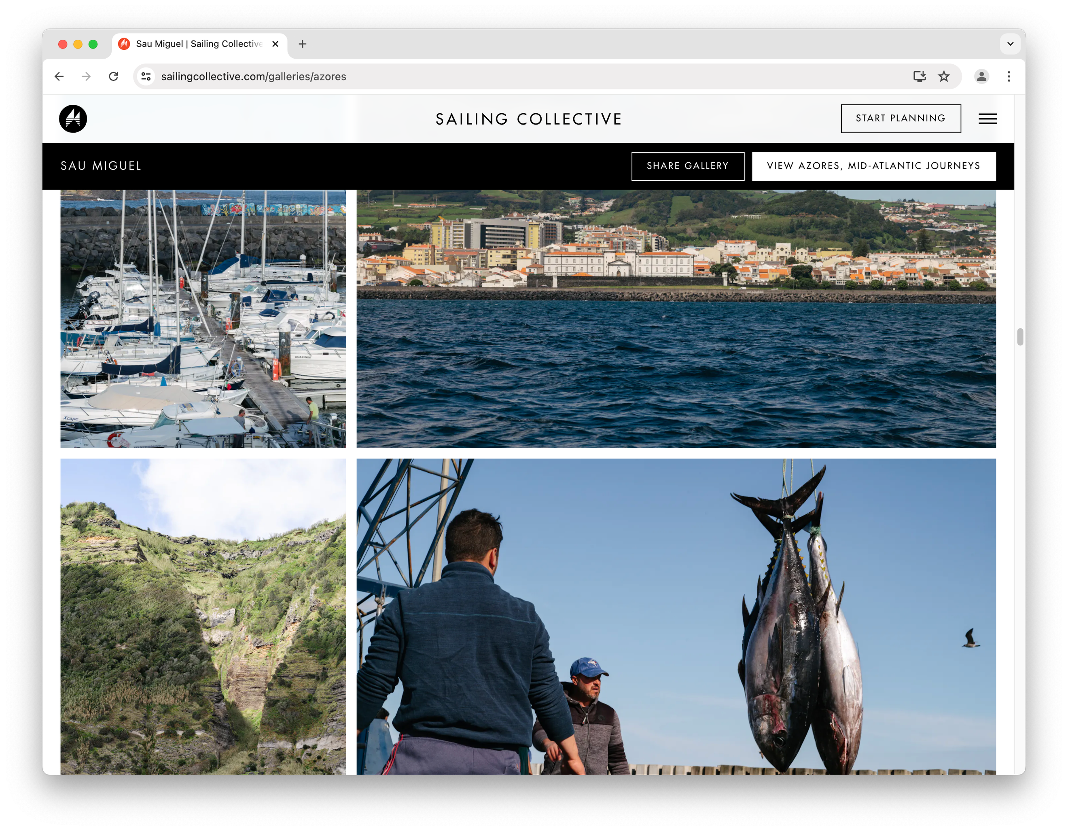
Task: Click View Azores, Mid-Atlantic Journeys button
Action: coord(873,166)
